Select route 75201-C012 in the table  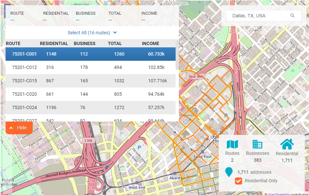pos(91,67)
